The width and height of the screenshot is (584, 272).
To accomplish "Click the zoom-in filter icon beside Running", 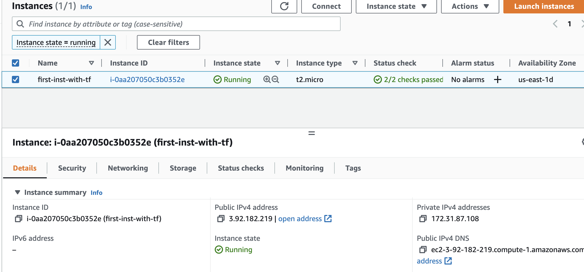I will tap(267, 79).
